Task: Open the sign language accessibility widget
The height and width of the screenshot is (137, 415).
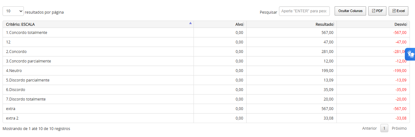Action: pyautogui.click(x=410, y=54)
